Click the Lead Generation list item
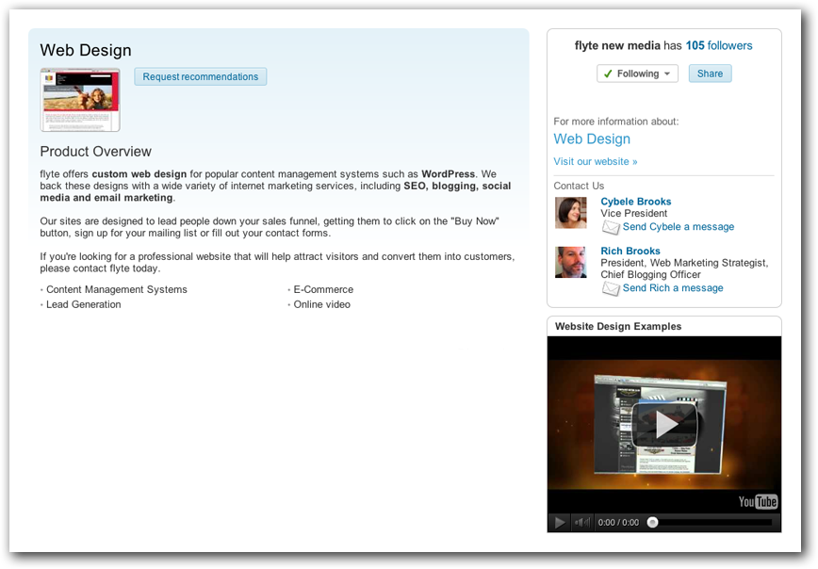 pos(84,304)
